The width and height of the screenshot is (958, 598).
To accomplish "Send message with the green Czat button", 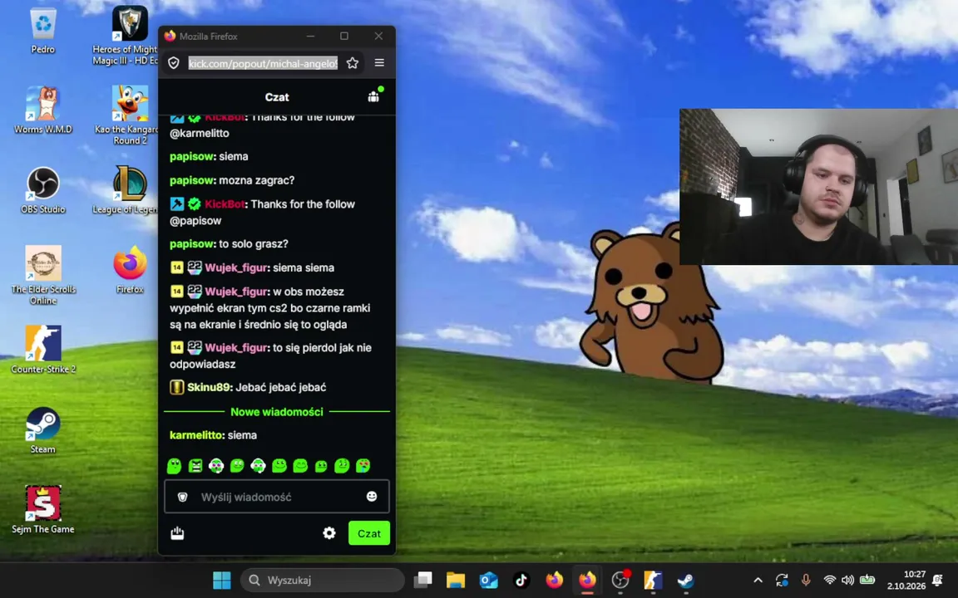I will coord(369,532).
